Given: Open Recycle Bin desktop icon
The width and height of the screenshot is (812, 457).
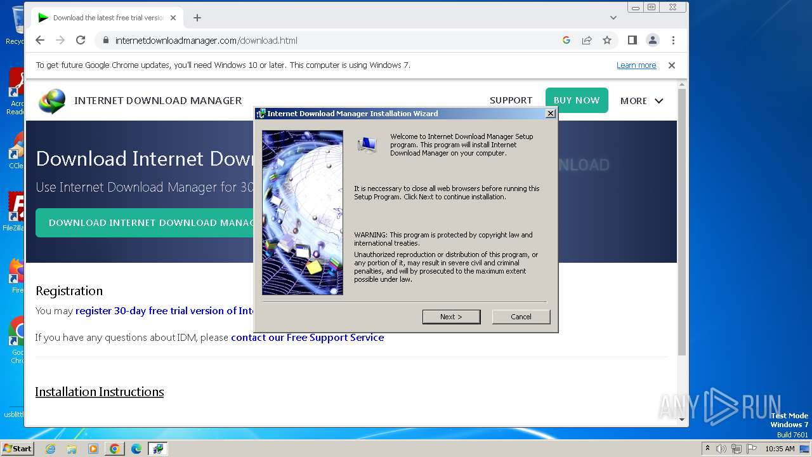Looking at the screenshot, I should [14, 27].
